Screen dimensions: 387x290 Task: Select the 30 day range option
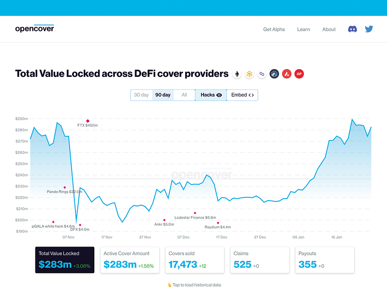pos(142,95)
